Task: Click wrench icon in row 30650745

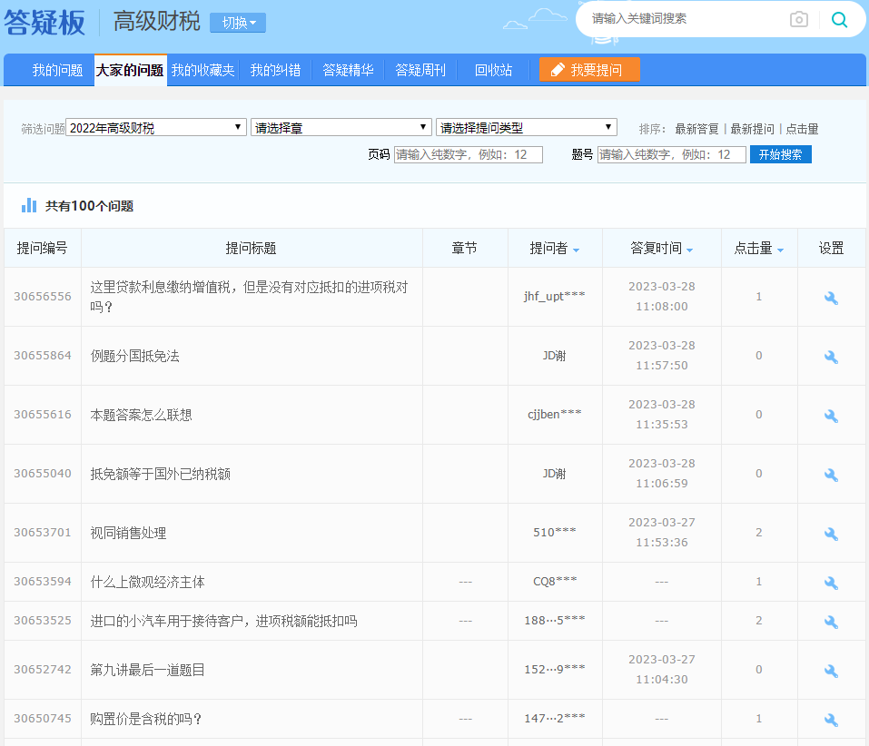Action: (x=831, y=720)
